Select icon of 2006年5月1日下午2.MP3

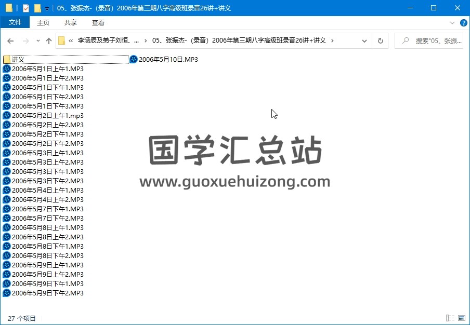(7, 97)
